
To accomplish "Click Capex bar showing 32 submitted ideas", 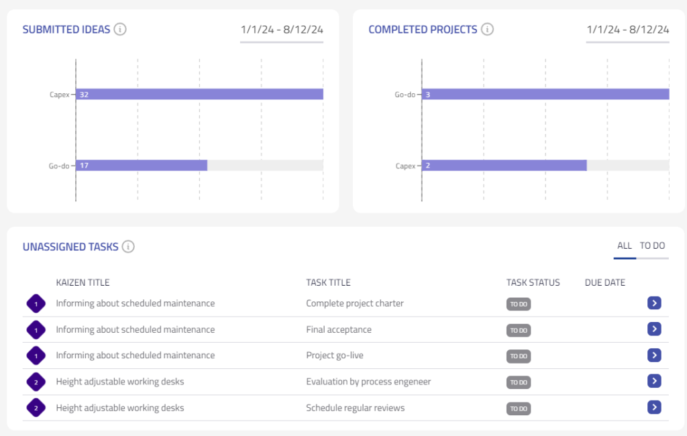I will coord(199,95).
